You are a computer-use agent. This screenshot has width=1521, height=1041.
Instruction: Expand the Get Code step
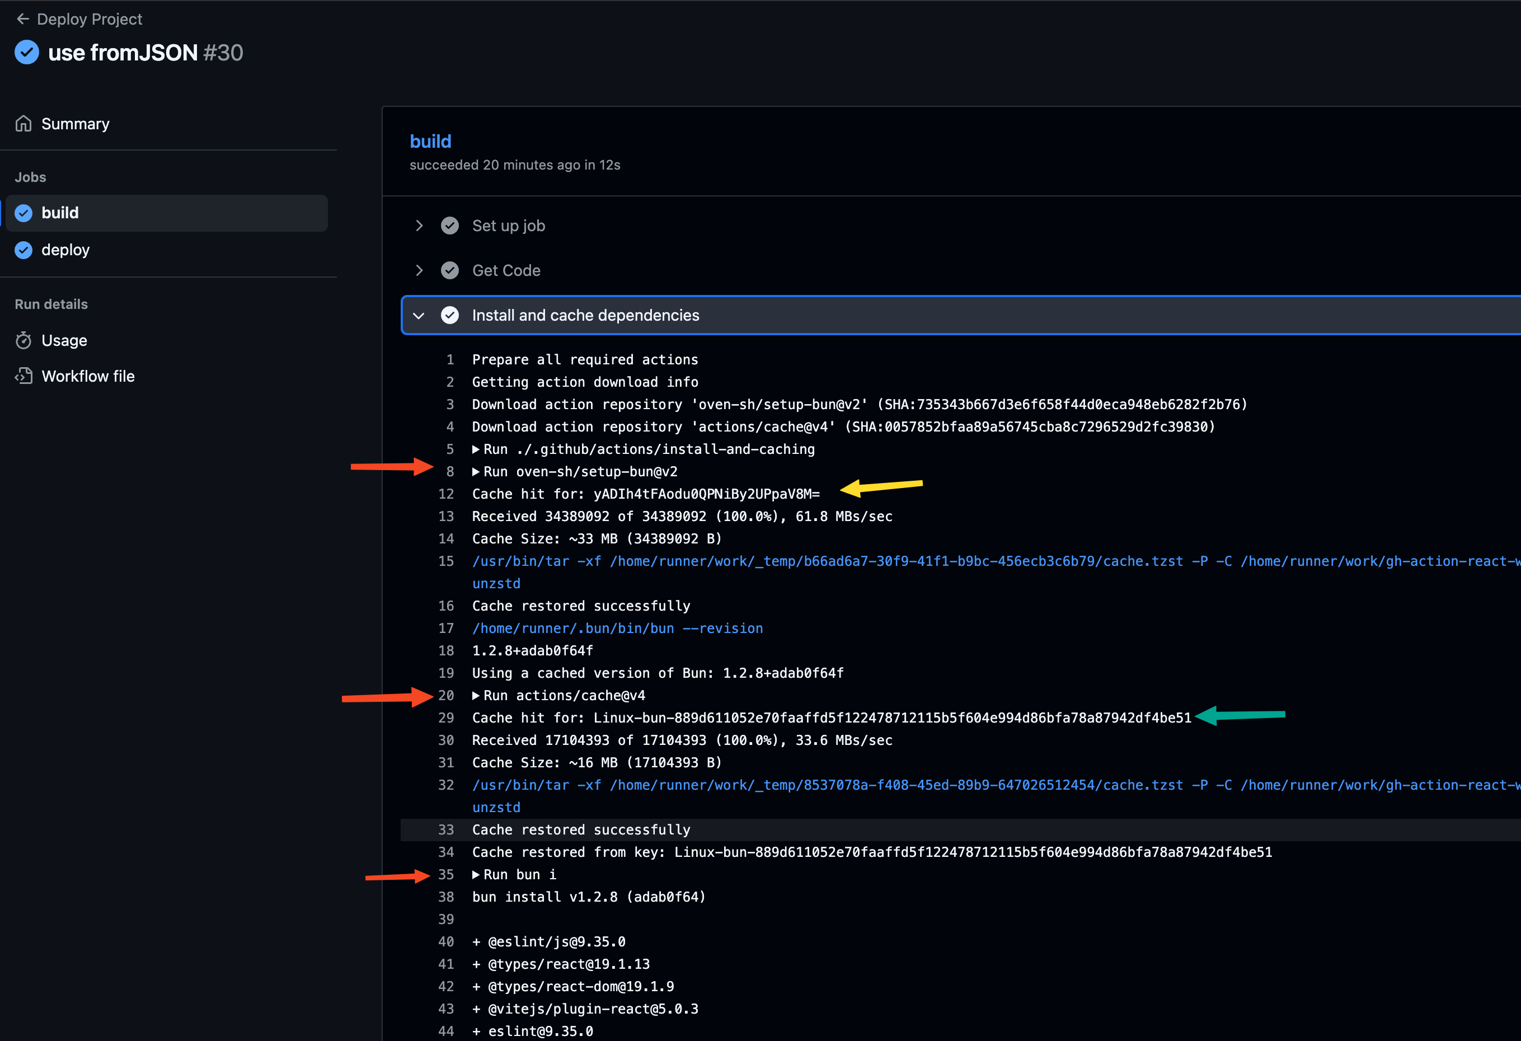click(x=420, y=270)
